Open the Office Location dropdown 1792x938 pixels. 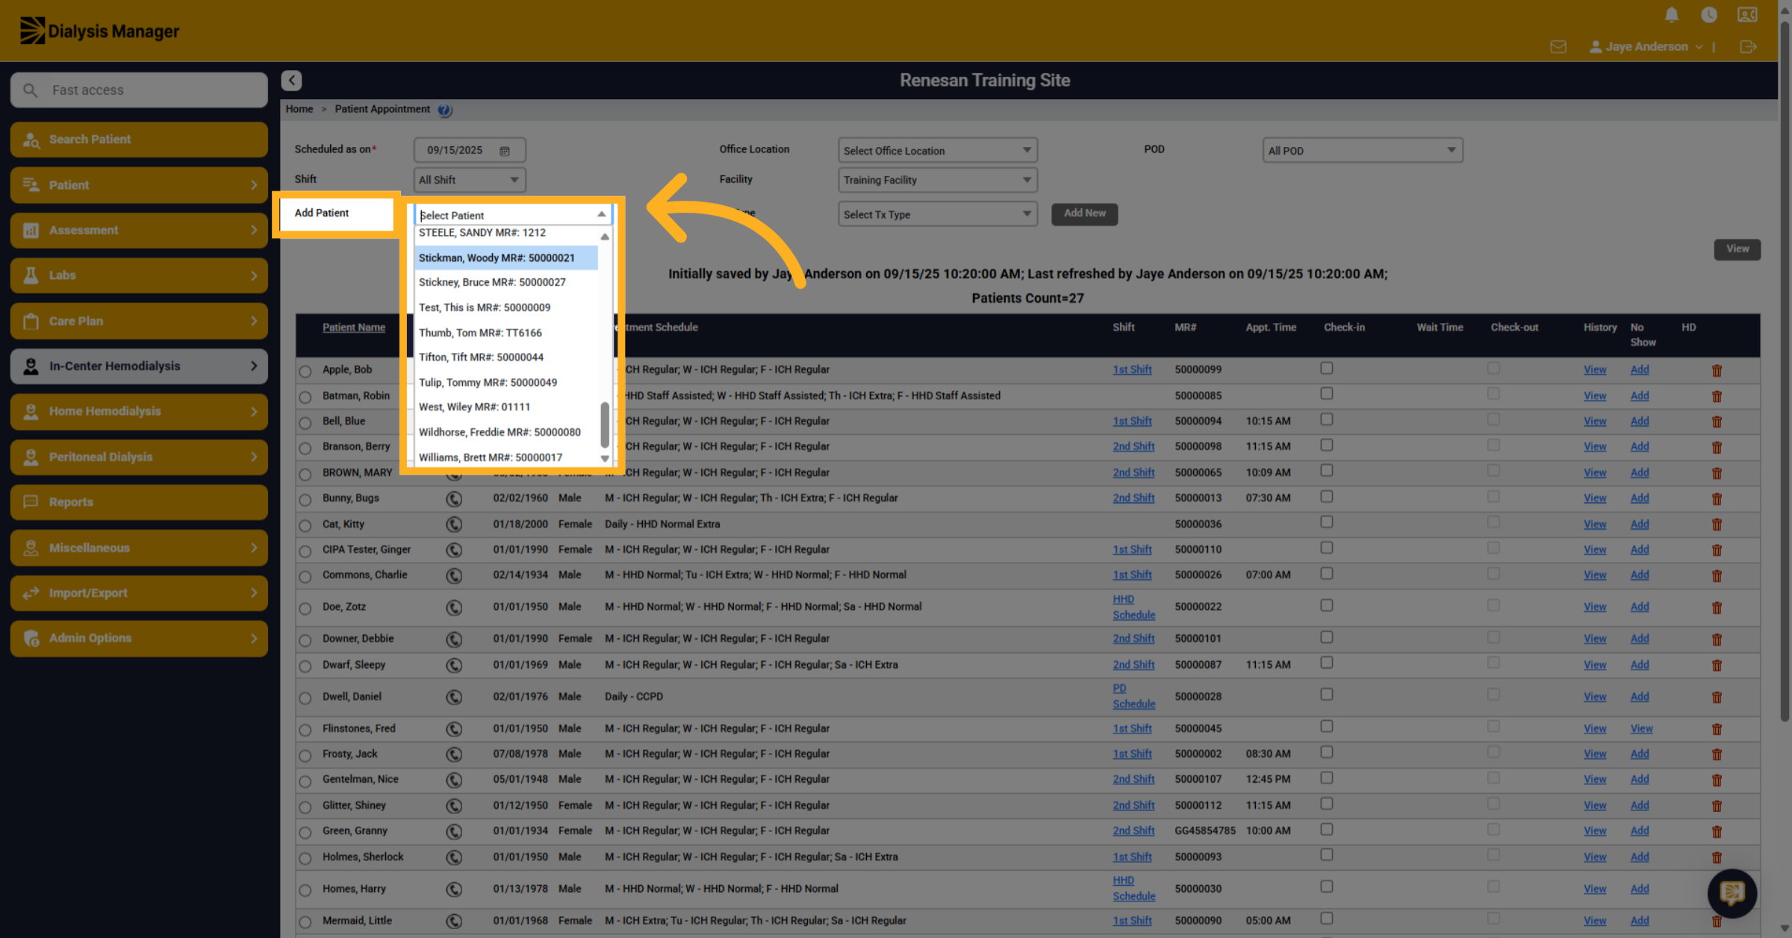[x=938, y=151]
